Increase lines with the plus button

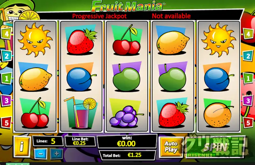(56, 154)
